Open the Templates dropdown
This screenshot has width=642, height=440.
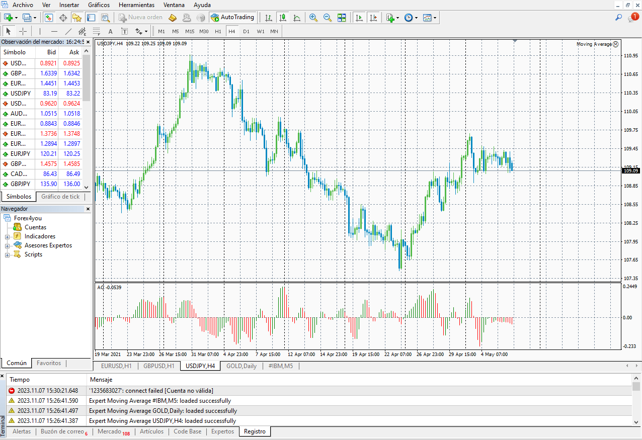click(x=429, y=18)
